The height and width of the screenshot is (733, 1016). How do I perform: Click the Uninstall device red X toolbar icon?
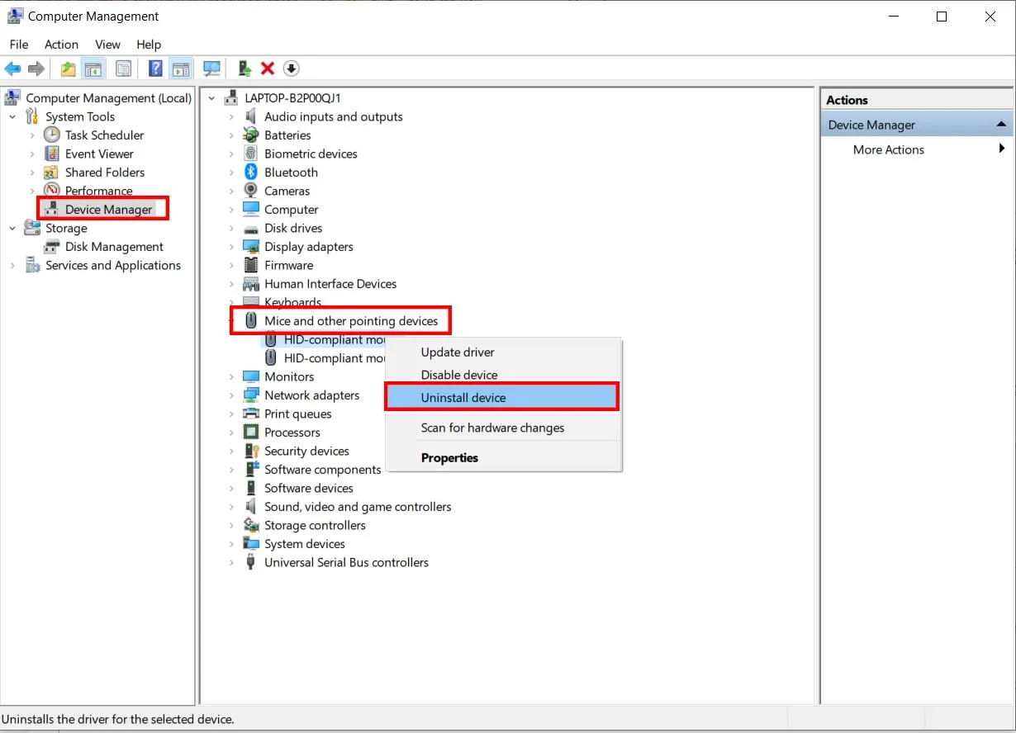point(266,68)
